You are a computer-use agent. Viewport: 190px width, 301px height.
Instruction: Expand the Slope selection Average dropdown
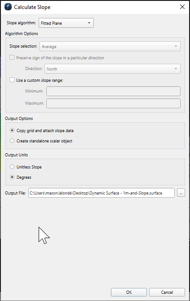point(110,46)
